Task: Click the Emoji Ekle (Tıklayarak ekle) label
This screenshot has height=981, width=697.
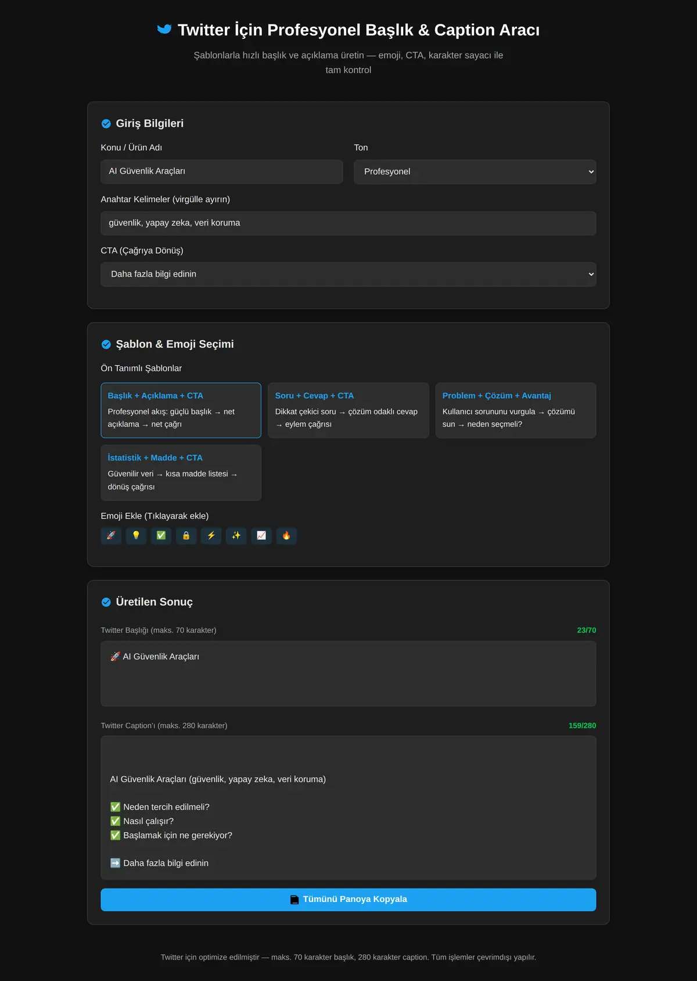Action: click(155, 516)
